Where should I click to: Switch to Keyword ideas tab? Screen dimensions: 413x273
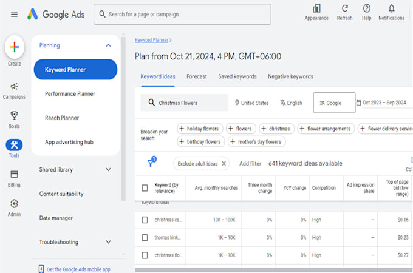tap(158, 76)
